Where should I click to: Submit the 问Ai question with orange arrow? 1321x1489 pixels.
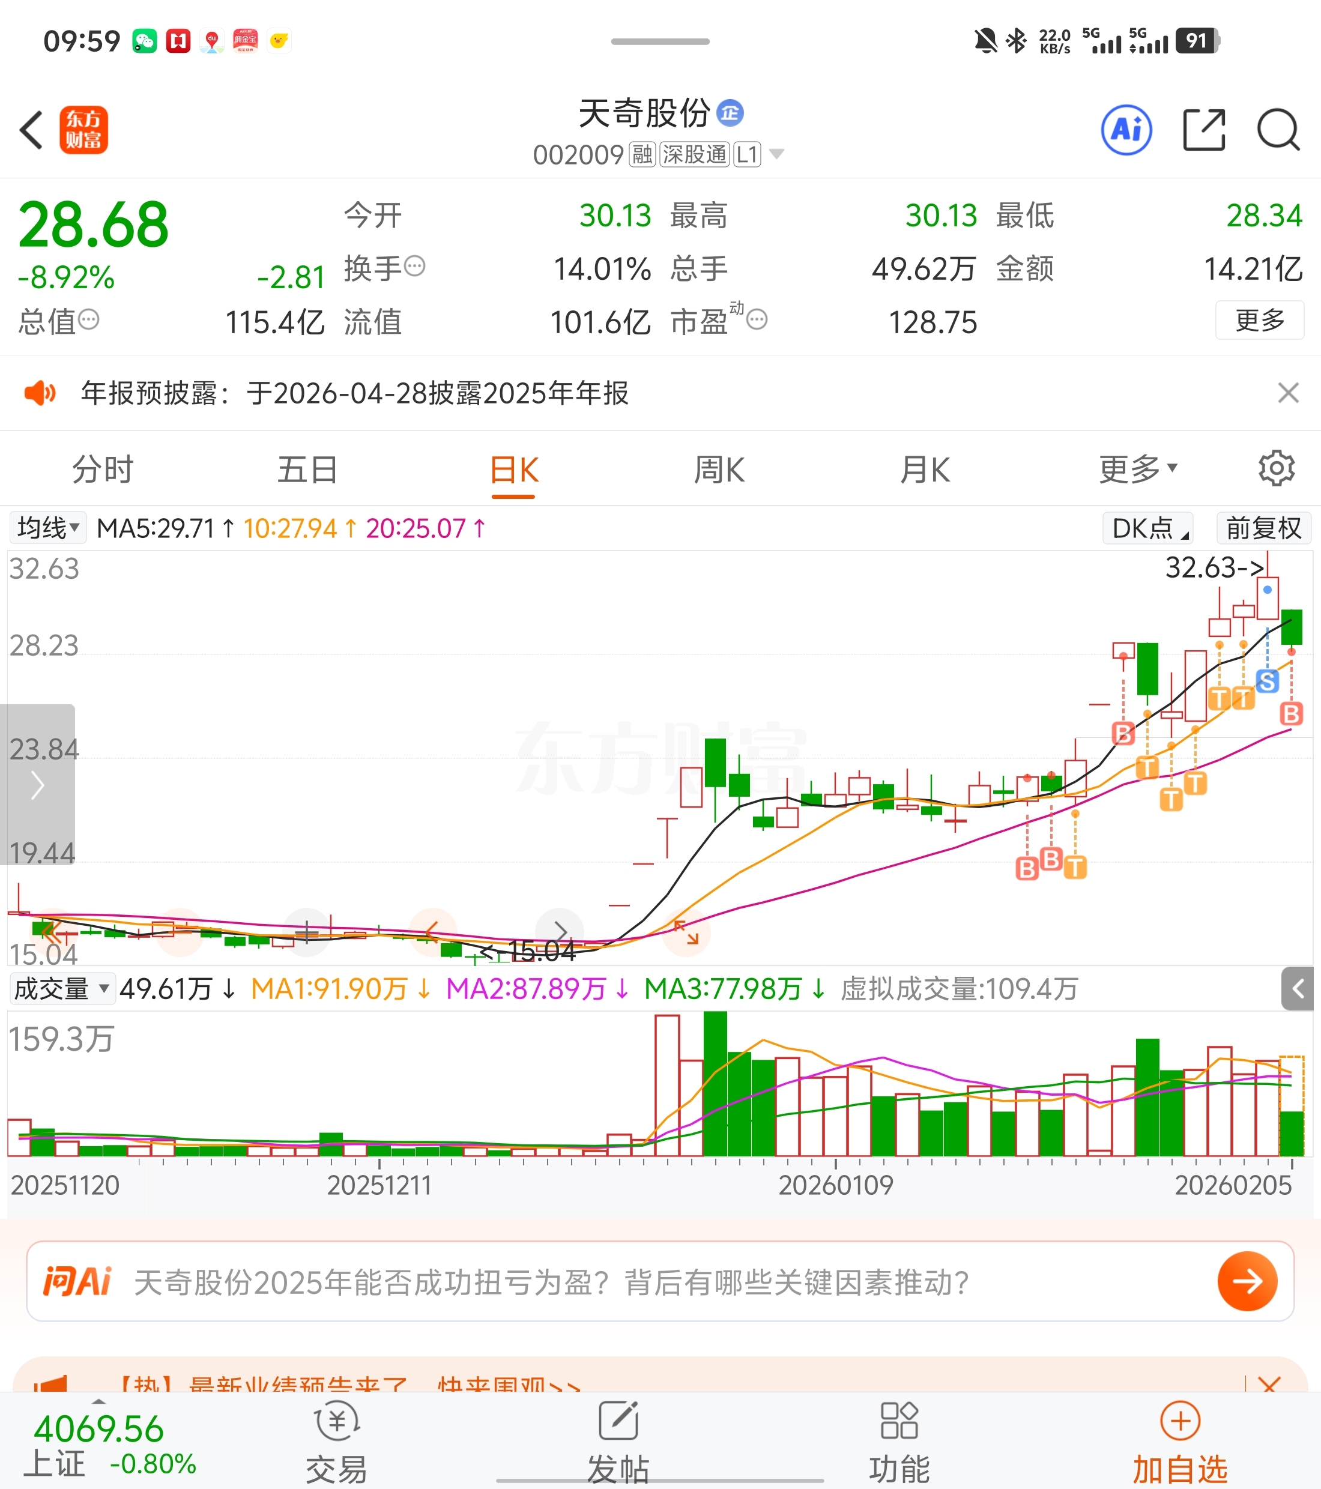1247,1281
